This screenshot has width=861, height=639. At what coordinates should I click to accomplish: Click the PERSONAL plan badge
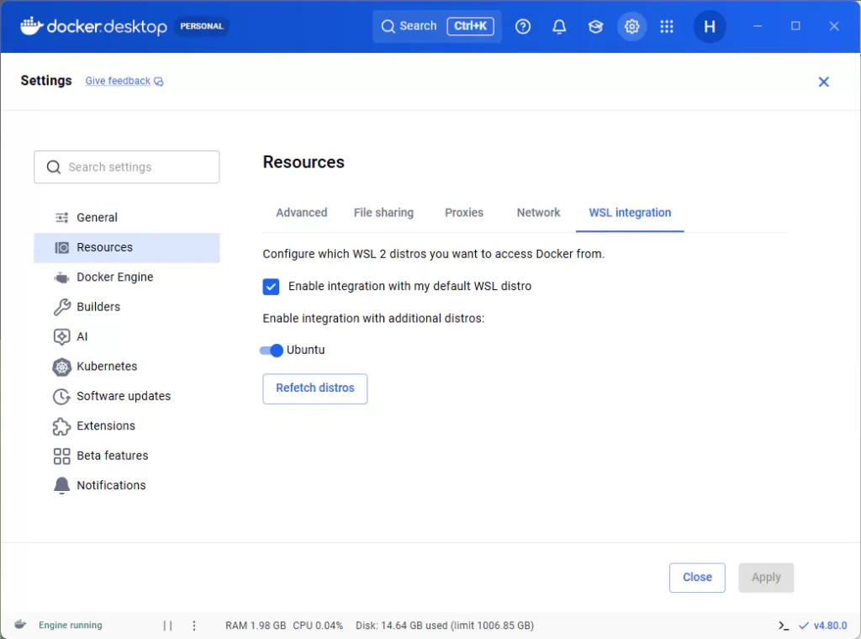click(x=202, y=26)
